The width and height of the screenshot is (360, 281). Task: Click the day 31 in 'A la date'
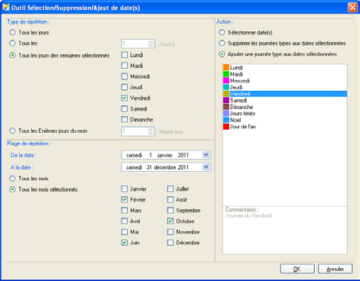click(x=149, y=167)
